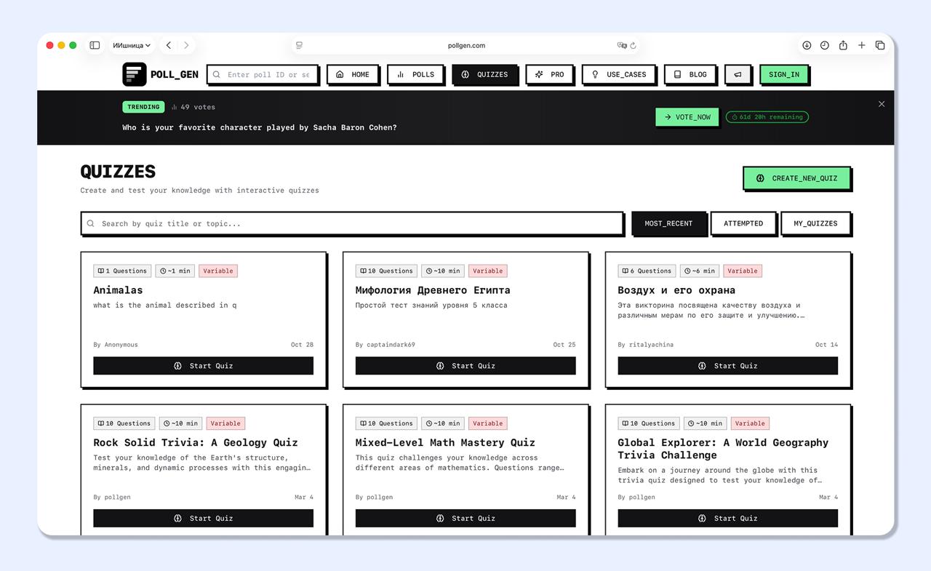The width and height of the screenshot is (931, 571).
Task: Click the magnifier icon in quiz search
Action: point(91,223)
